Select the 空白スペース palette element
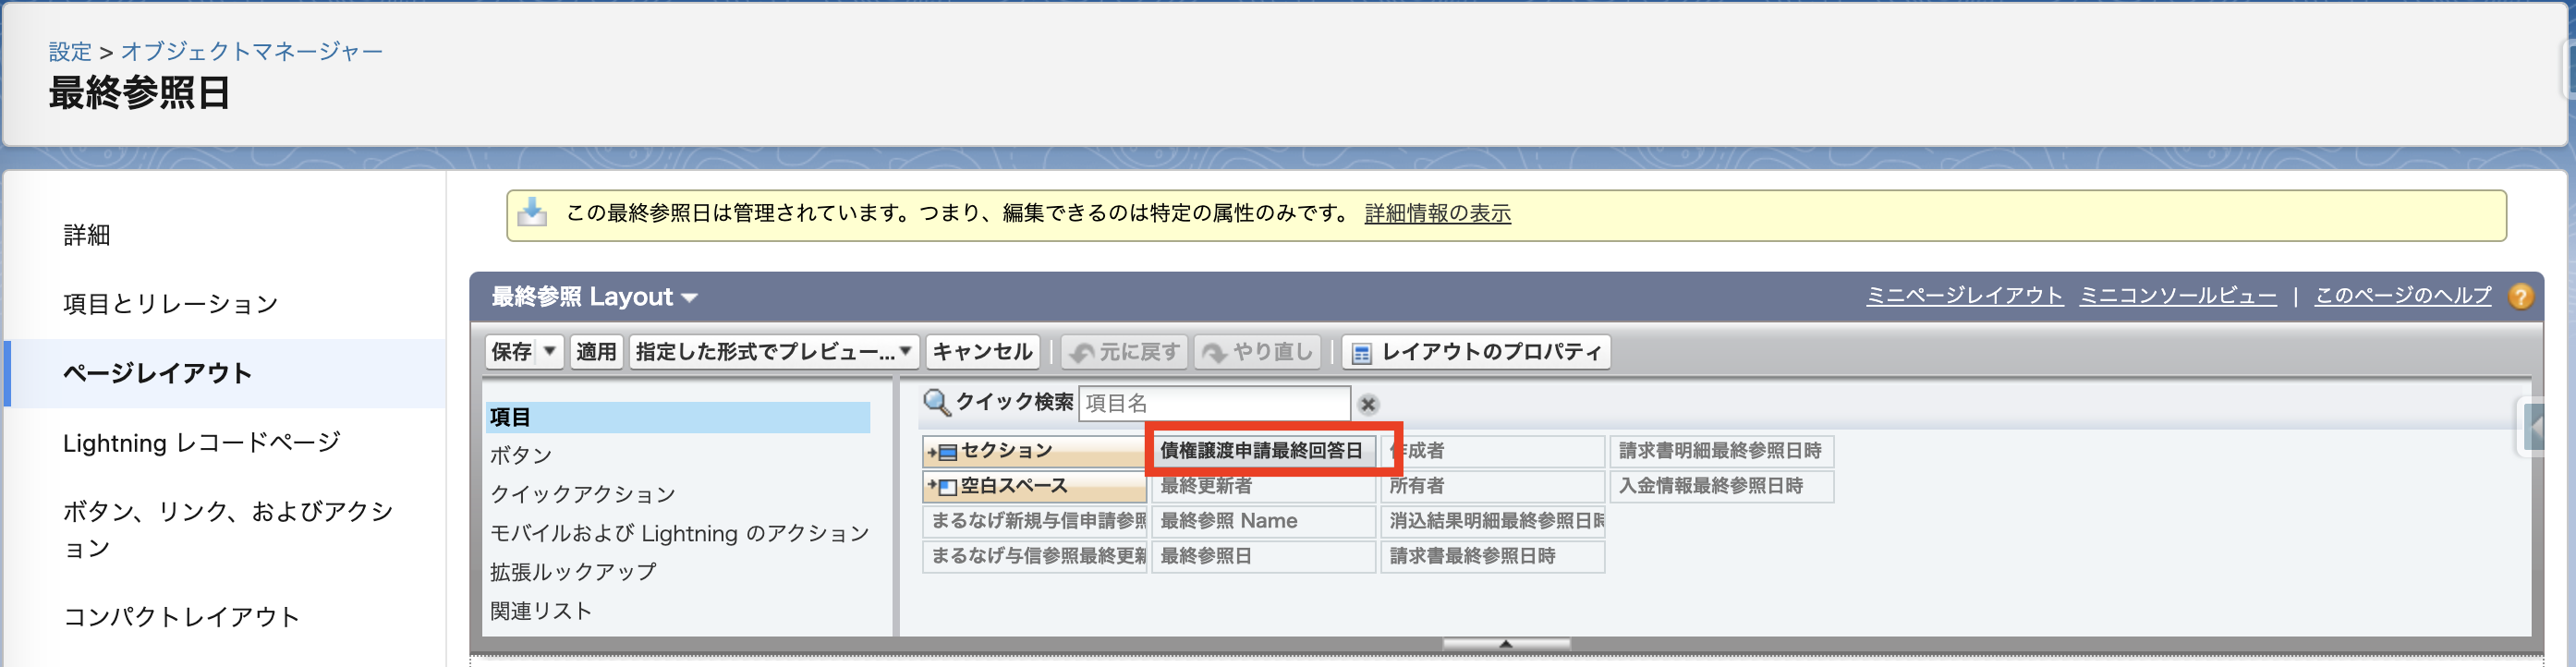Image resolution: width=2576 pixels, height=667 pixels. click(1034, 486)
